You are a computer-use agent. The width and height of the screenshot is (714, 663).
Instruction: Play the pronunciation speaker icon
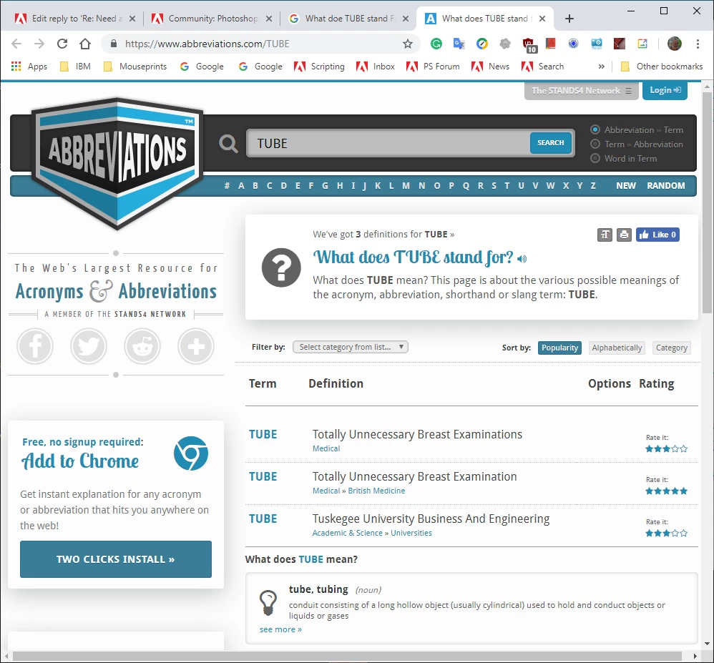coord(522,259)
